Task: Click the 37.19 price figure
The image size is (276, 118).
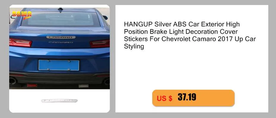Action: pyautogui.click(x=187, y=97)
